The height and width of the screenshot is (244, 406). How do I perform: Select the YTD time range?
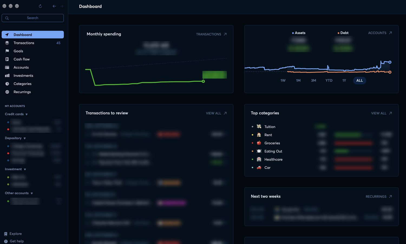pos(329,81)
